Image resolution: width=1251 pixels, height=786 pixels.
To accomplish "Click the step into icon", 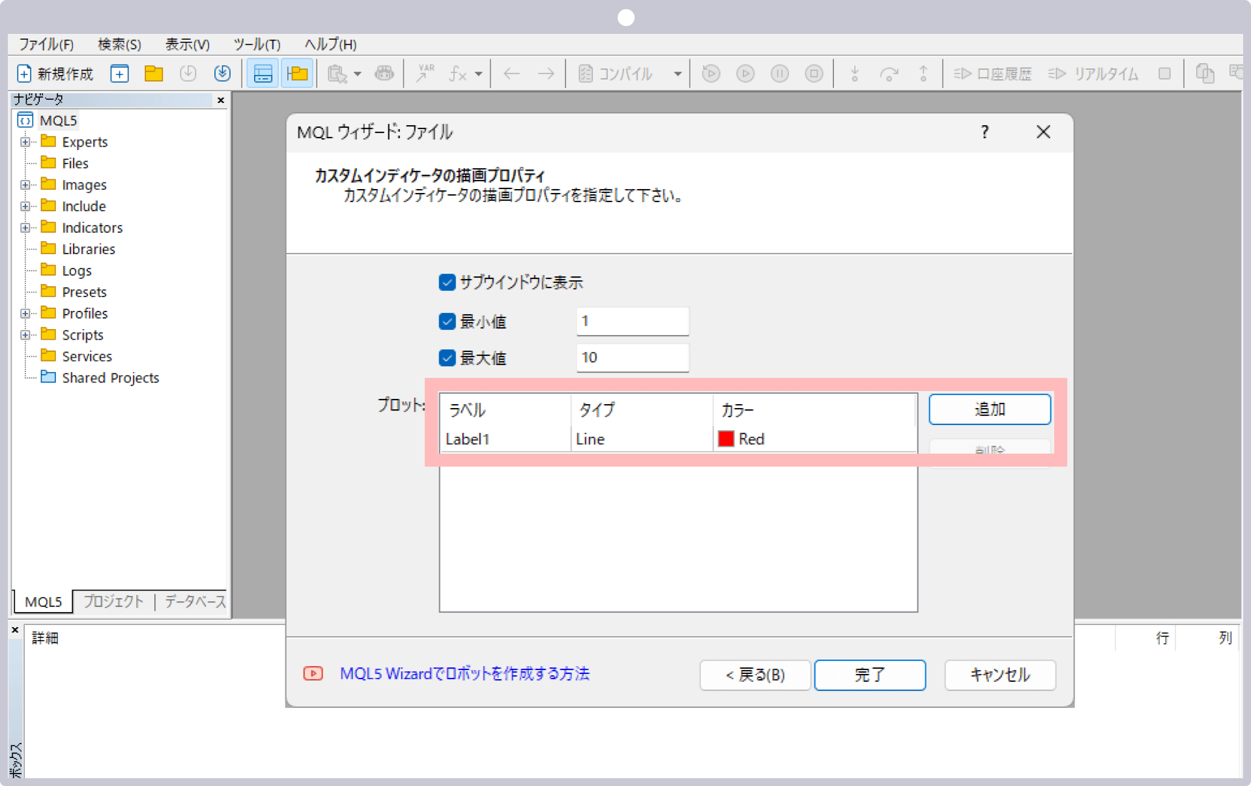I will click(855, 74).
